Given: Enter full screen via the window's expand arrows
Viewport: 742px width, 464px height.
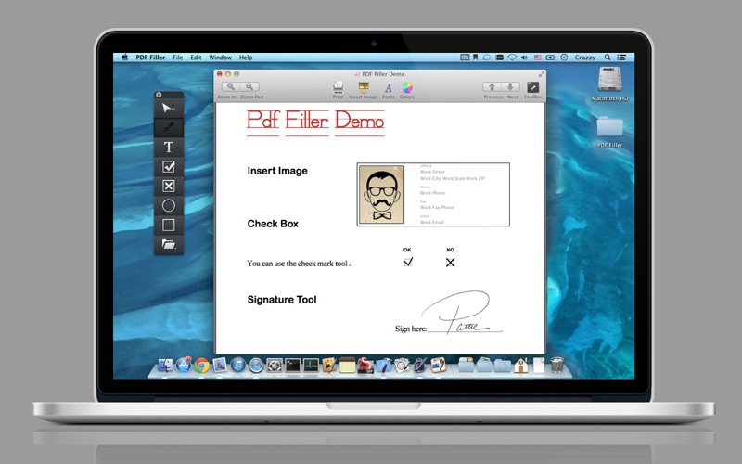Looking at the screenshot, I should tap(541, 74).
